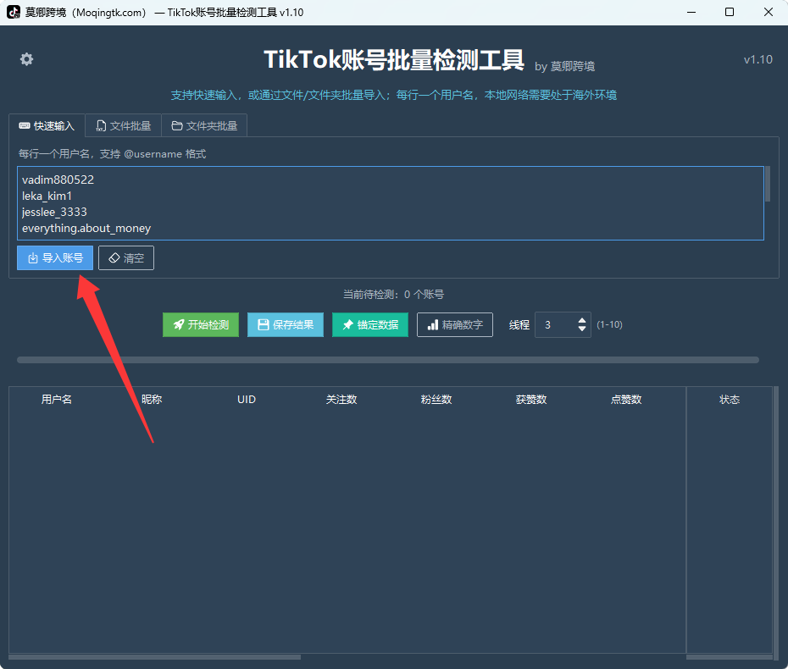Click the 用户名 column header
This screenshot has width=788, height=669.
56,400
